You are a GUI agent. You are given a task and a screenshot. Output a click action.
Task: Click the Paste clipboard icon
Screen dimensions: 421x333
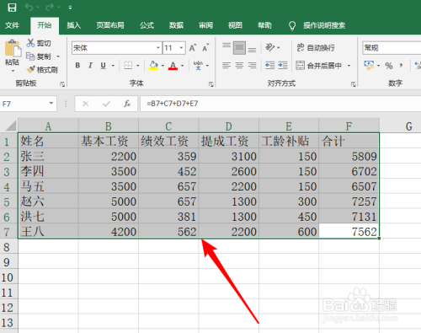point(13,49)
